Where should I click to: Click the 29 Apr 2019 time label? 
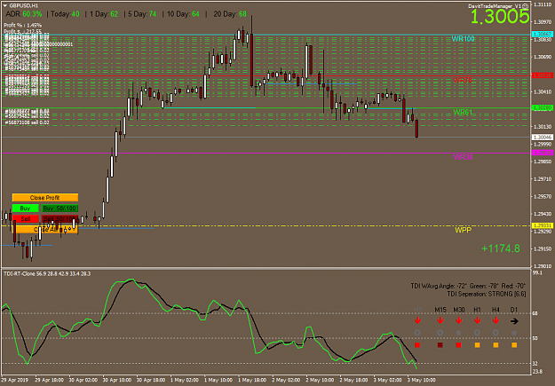coord(15,380)
